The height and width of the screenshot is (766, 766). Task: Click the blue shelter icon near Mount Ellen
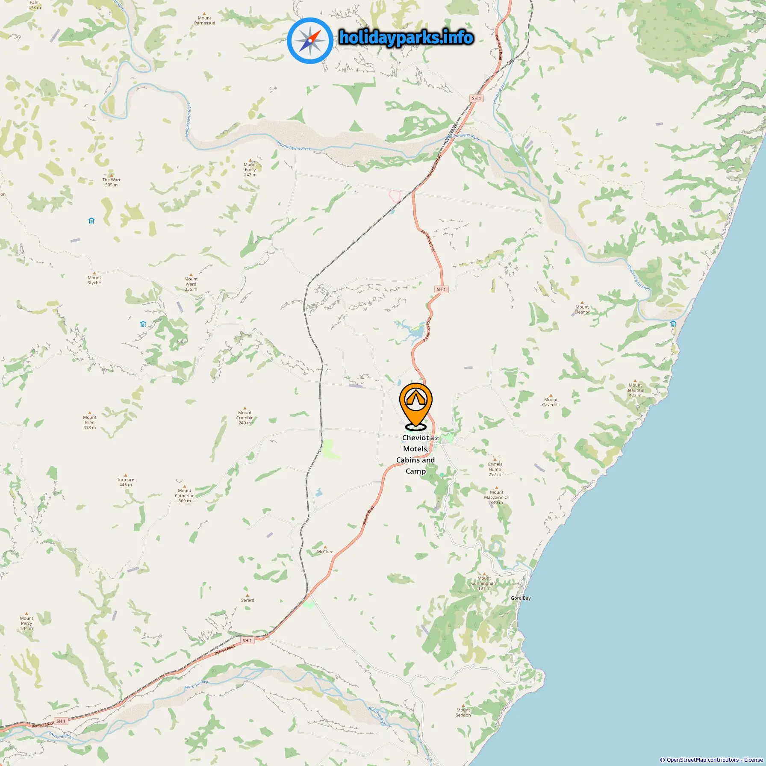[143, 324]
